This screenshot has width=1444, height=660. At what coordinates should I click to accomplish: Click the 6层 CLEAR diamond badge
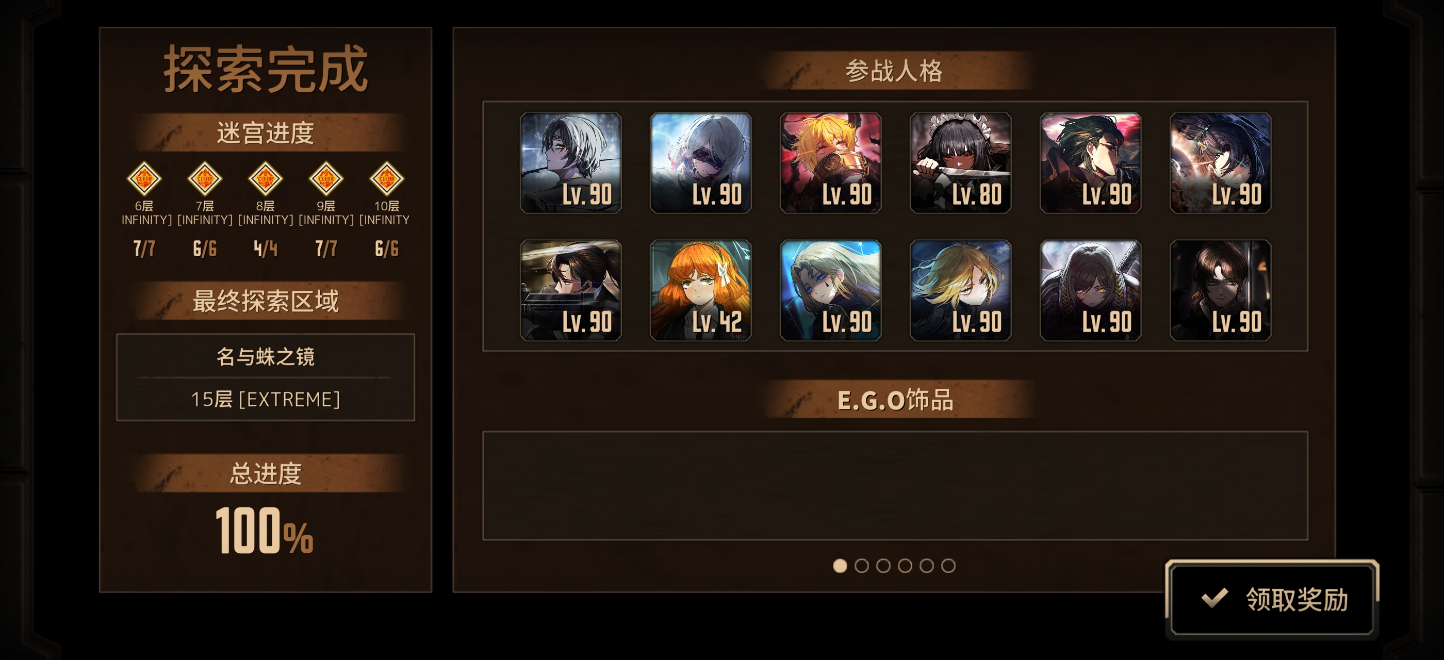(144, 179)
